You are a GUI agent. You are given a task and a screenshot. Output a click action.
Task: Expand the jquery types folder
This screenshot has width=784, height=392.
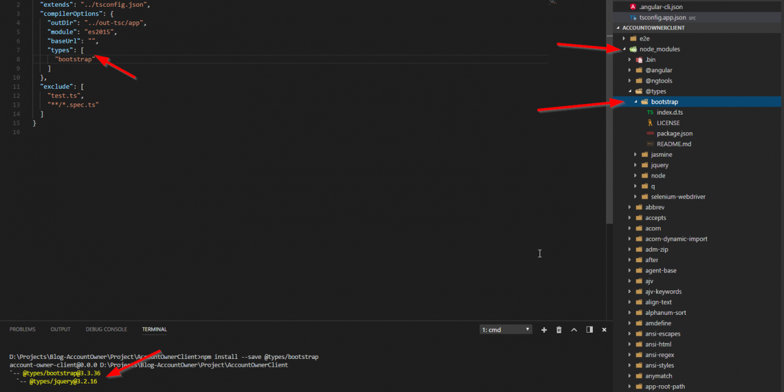636,165
